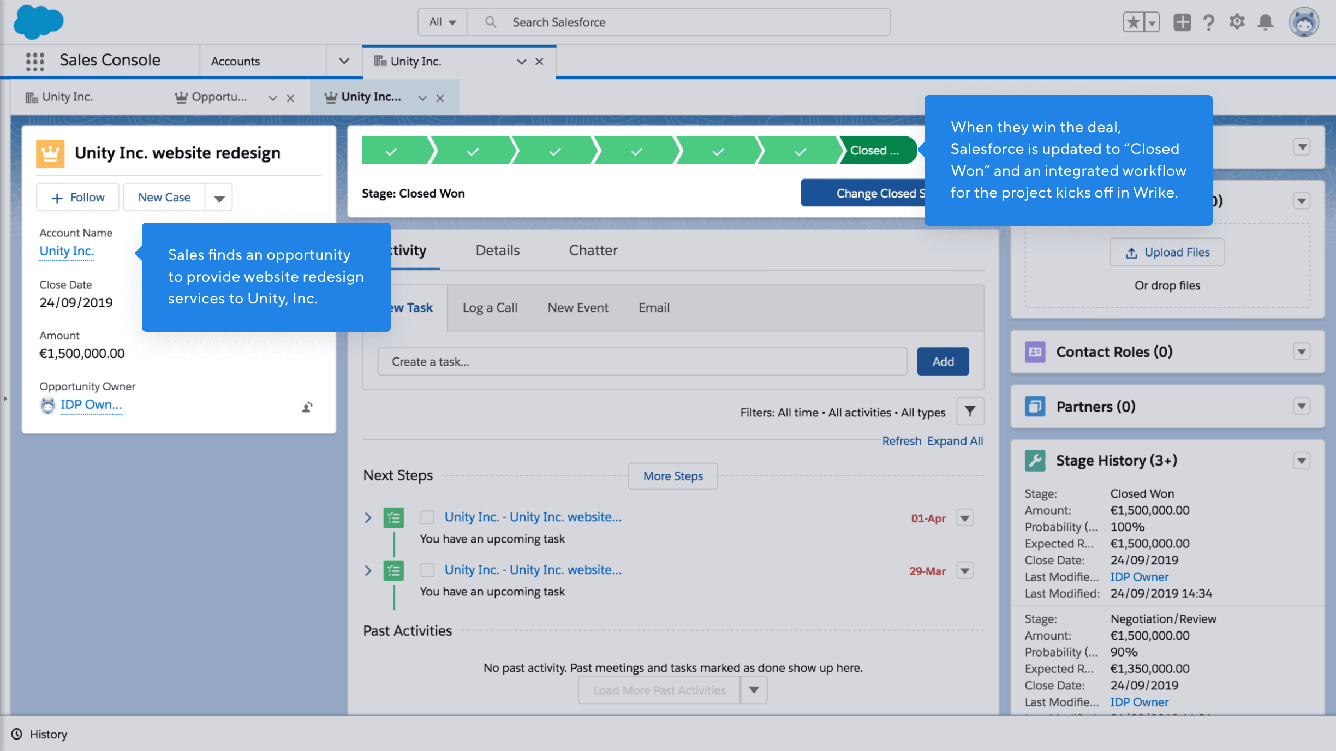Screen dimensions: 1336x751
Task: Click the task creation input field
Action: (x=642, y=361)
